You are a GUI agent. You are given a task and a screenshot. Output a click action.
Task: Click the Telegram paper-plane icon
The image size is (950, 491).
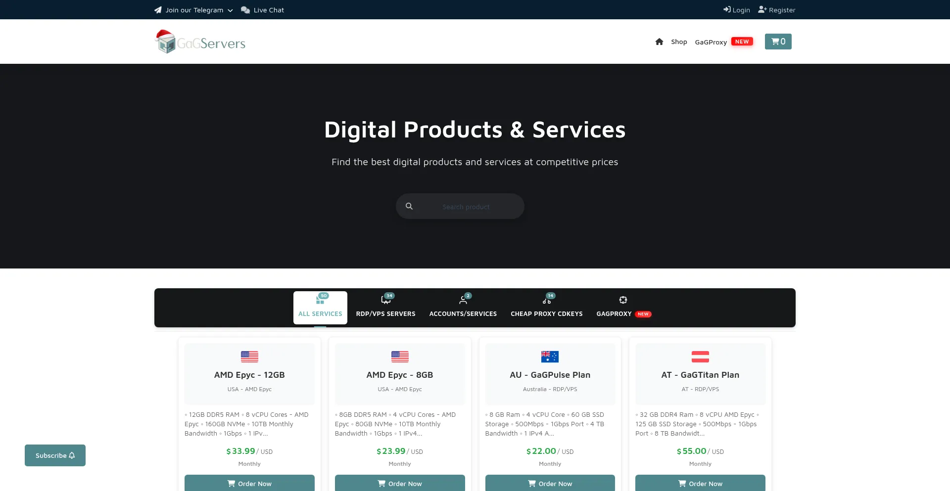157,9
